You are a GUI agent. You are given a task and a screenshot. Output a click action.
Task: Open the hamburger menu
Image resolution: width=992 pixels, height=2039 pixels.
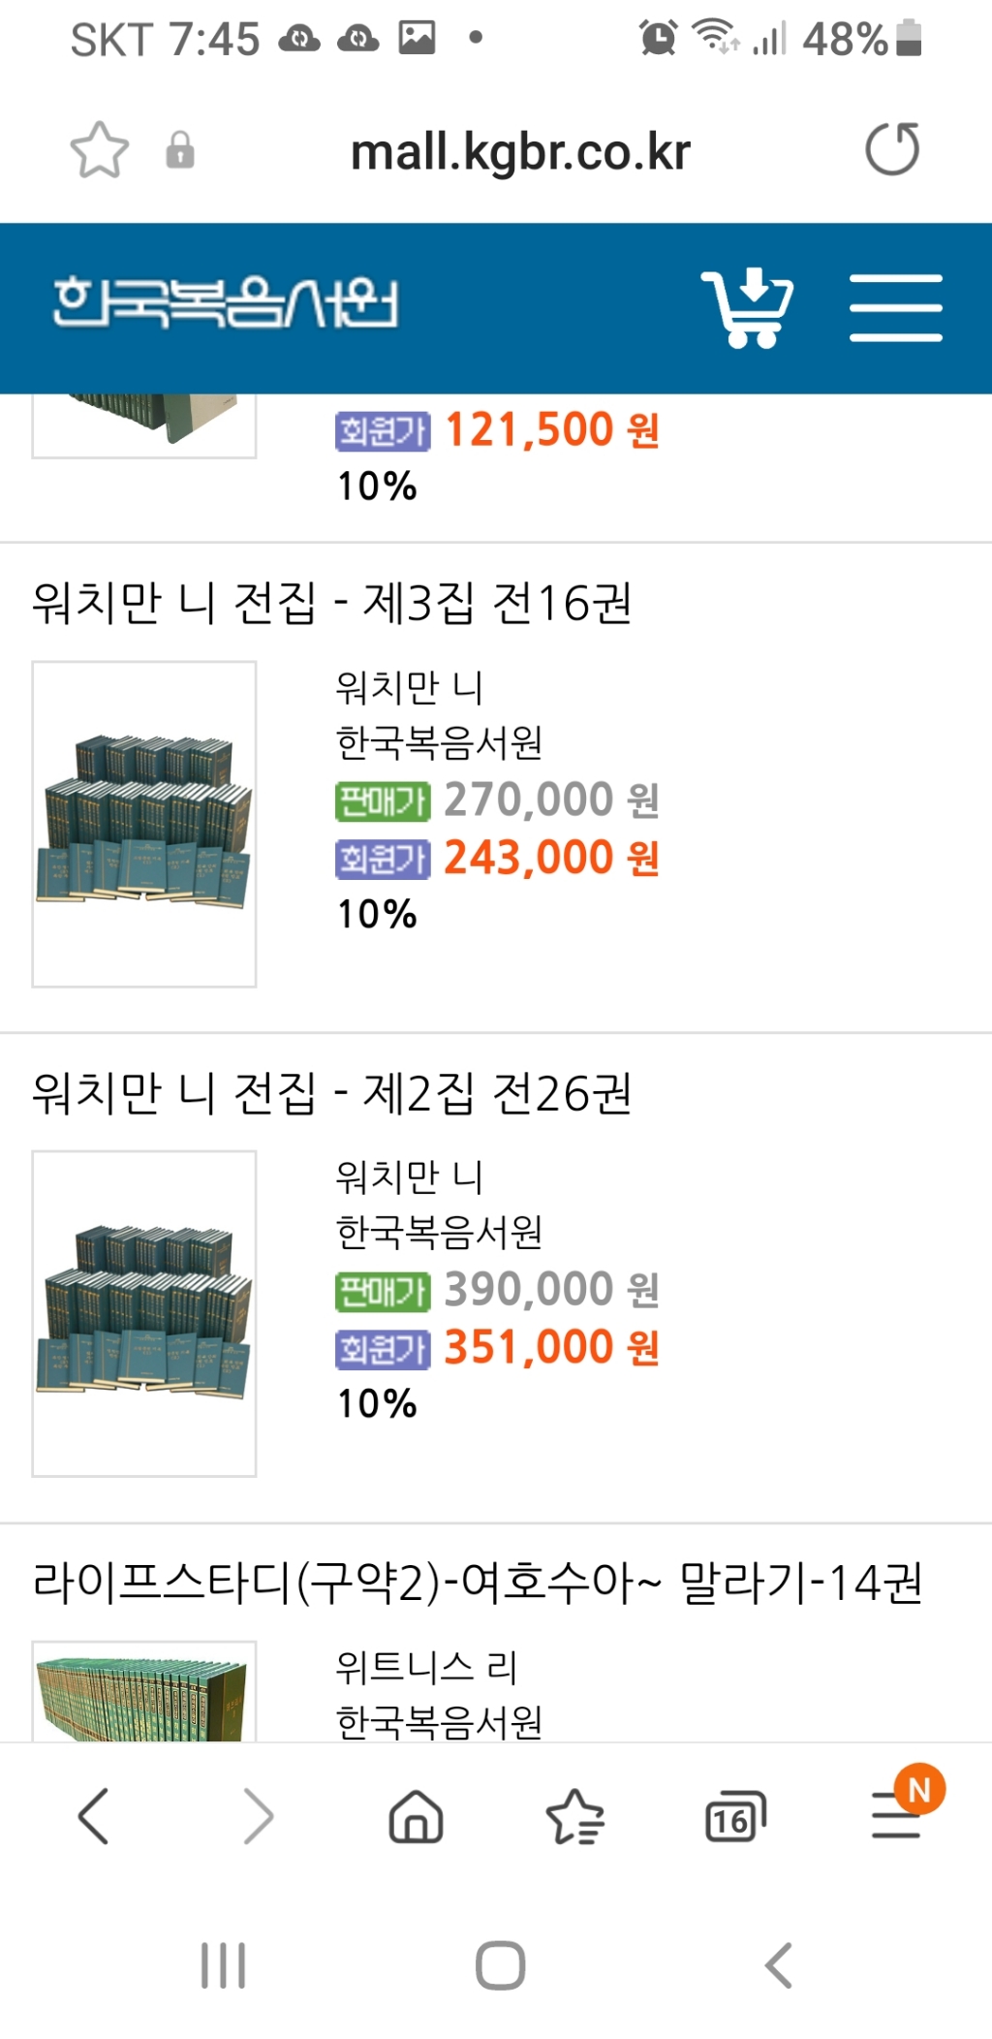coord(896,307)
